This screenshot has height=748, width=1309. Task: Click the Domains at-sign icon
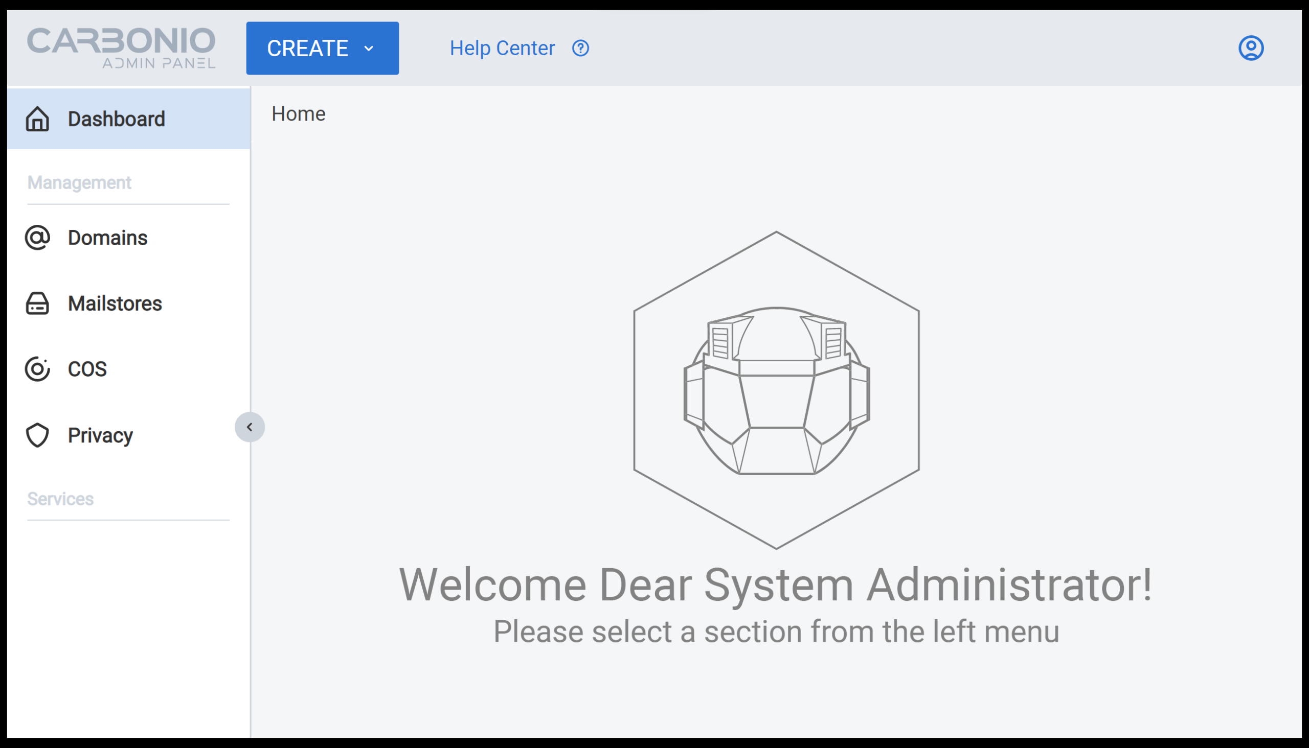pos(37,238)
